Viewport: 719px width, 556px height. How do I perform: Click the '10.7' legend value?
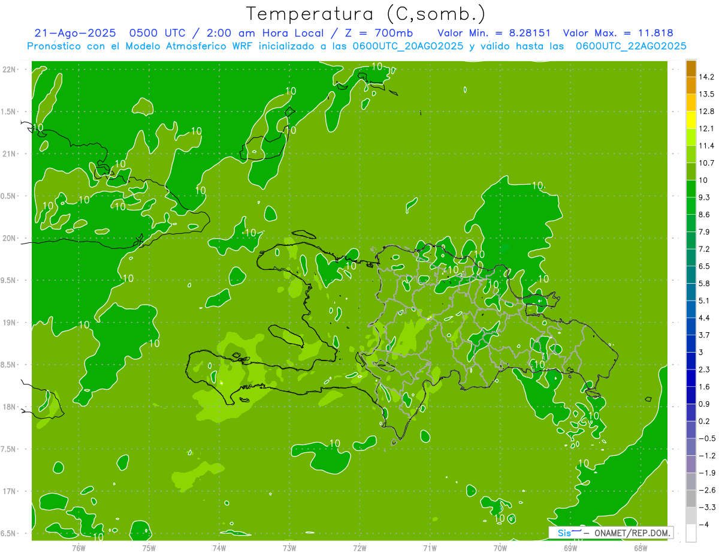706,163
